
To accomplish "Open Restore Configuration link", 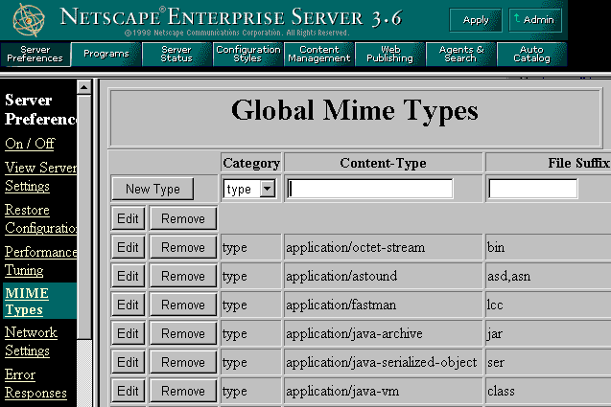I will tap(40, 218).
